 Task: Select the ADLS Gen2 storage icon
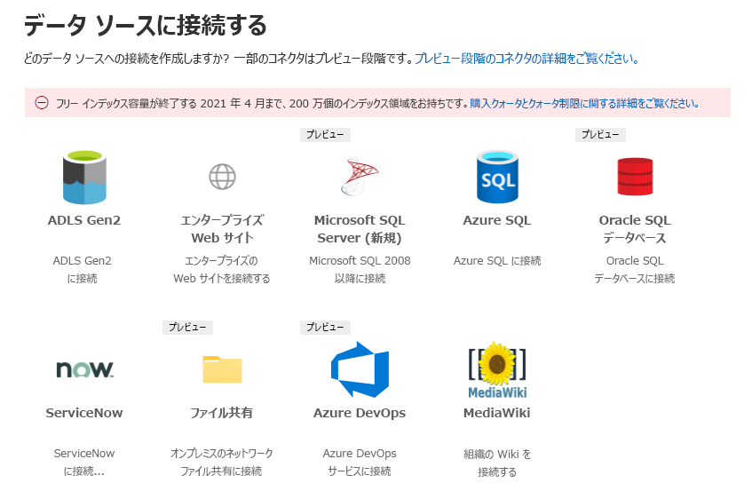tap(84, 177)
